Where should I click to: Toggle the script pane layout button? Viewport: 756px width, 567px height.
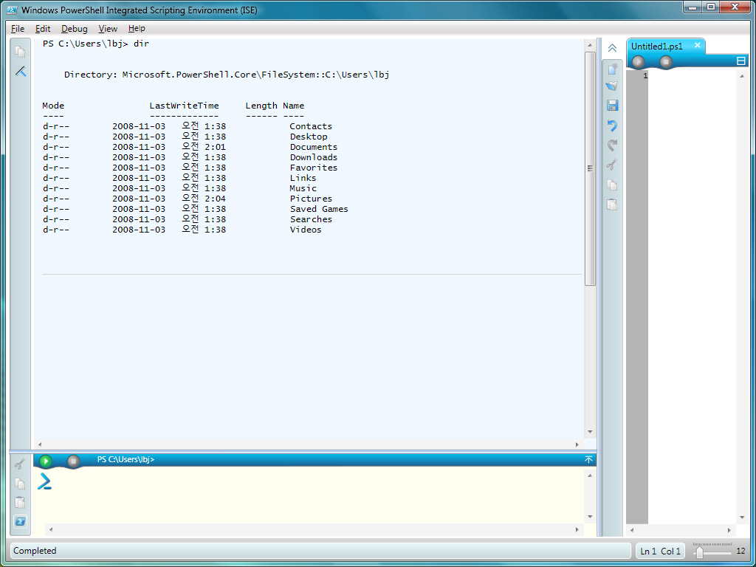tap(741, 61)
